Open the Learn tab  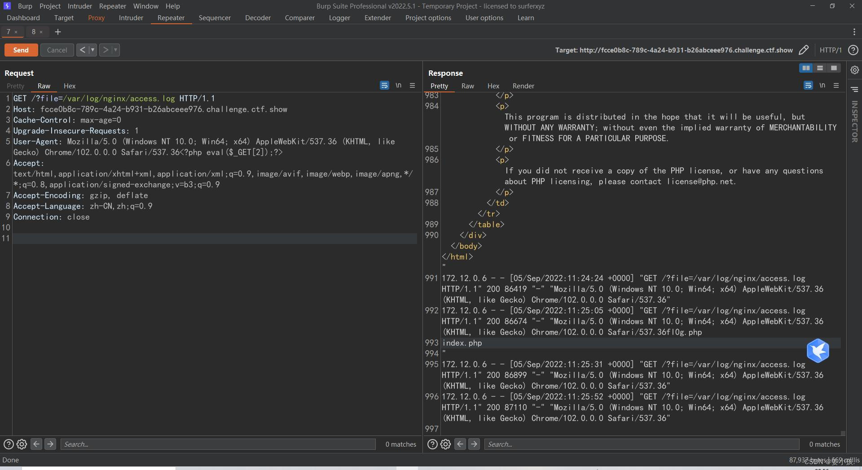525,17
